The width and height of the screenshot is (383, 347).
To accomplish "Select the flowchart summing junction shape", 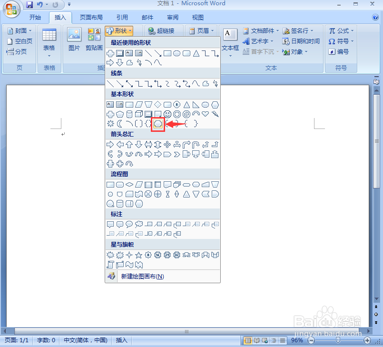I will (x=148, y=194).
